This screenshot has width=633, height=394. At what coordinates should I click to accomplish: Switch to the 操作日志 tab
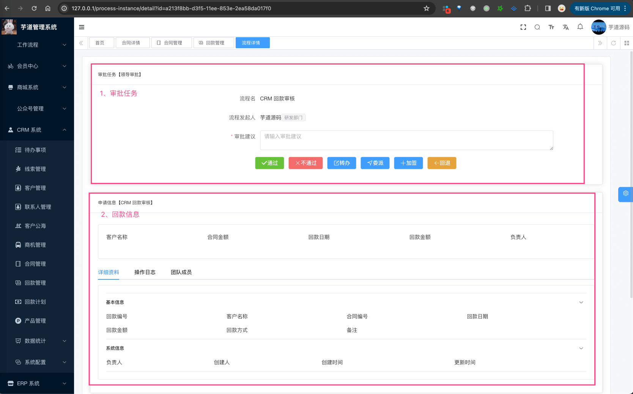coord(145,272)
